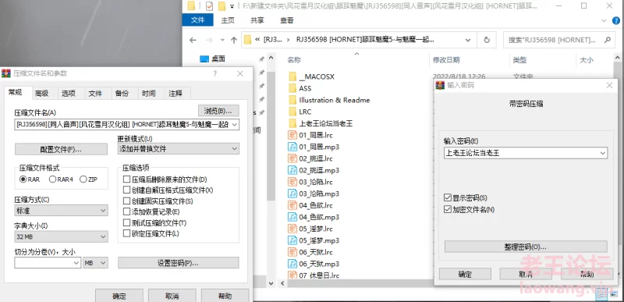
Task: Click the LRC folder icon
Action: [292, 112]
